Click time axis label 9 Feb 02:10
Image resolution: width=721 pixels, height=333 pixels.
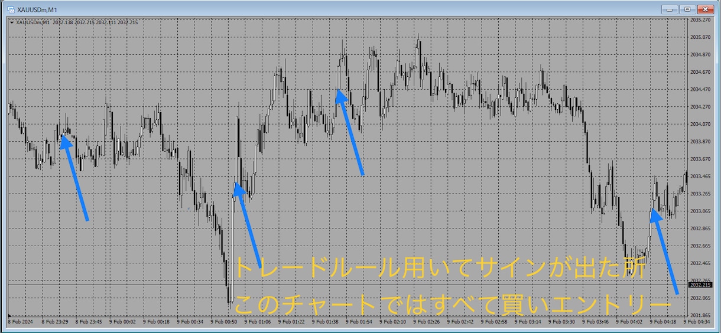(393, 322)
